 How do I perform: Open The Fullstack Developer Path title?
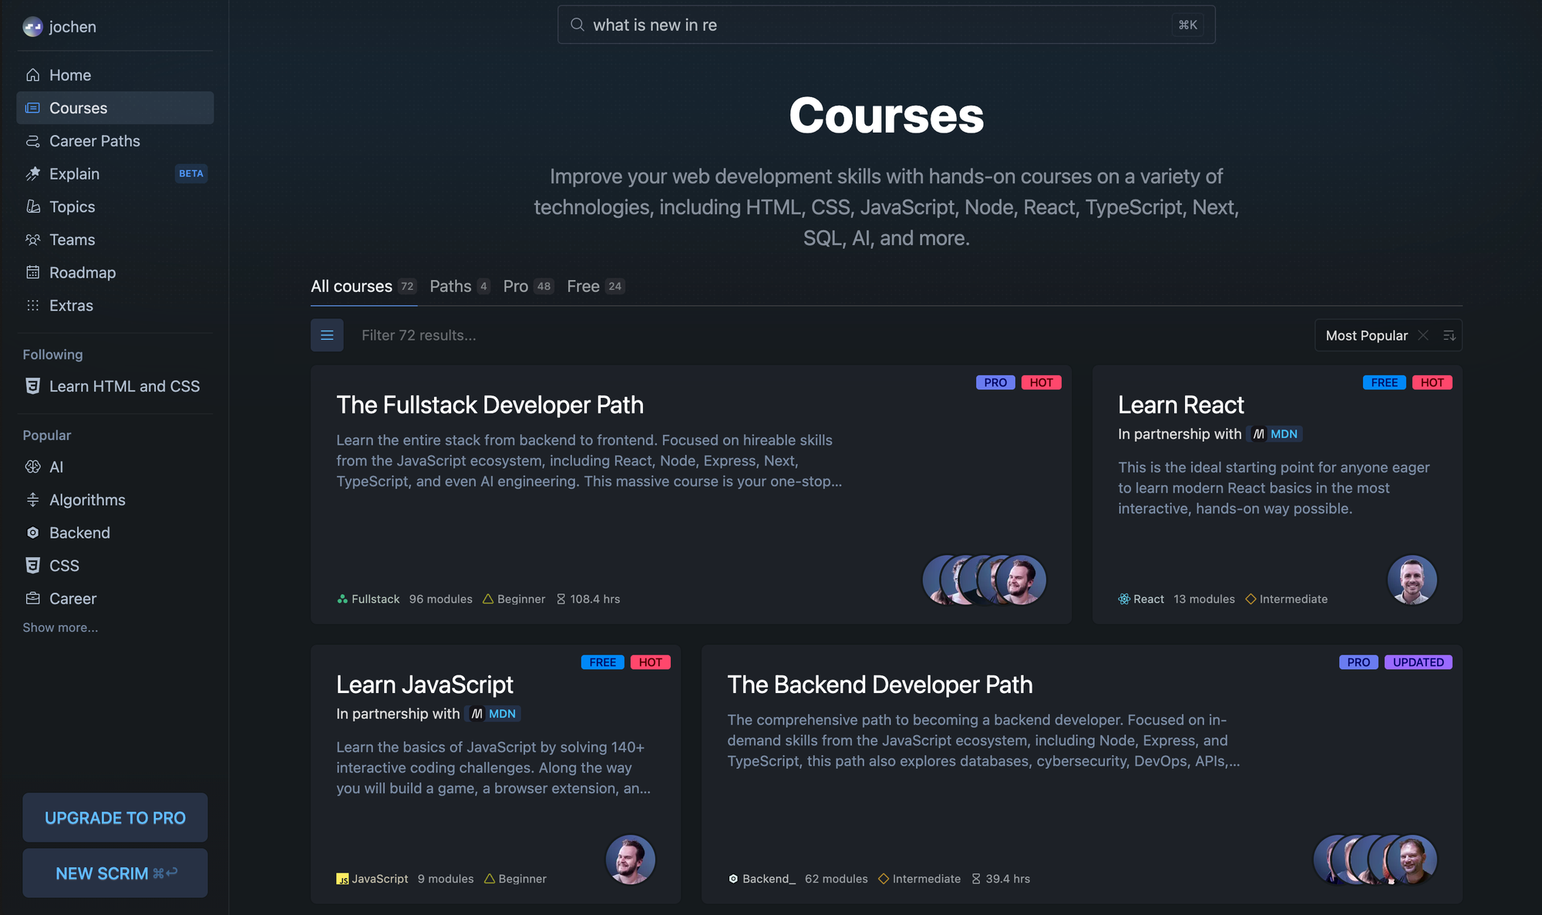[490, 405]
